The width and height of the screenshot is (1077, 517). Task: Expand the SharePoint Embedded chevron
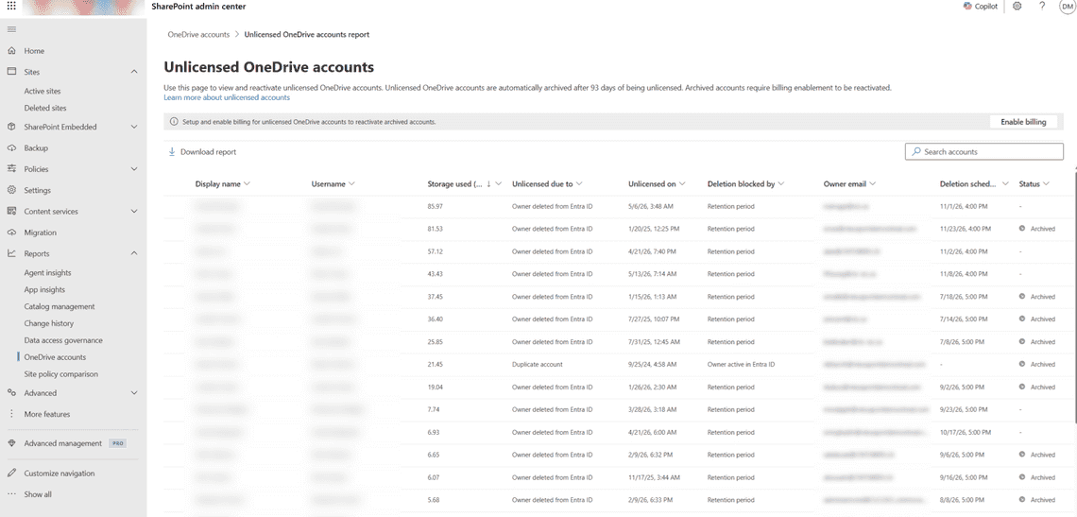(134, 127)
